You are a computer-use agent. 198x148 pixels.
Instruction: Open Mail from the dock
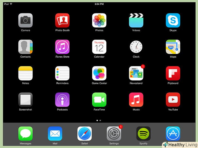(55, 134)
